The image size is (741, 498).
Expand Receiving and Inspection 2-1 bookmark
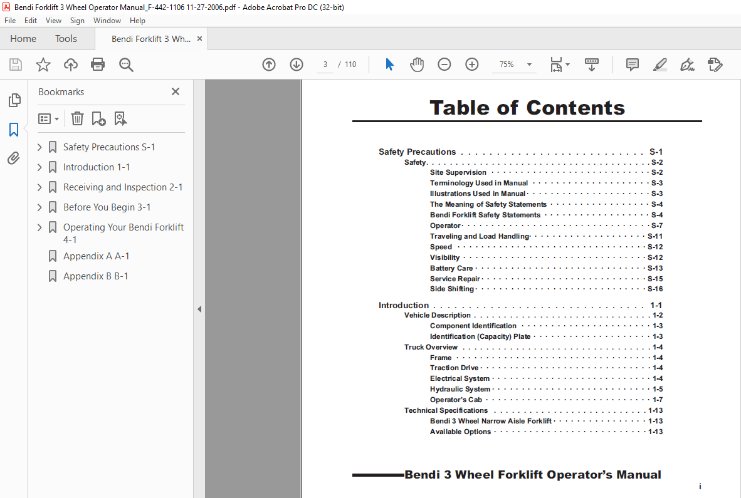39,187
